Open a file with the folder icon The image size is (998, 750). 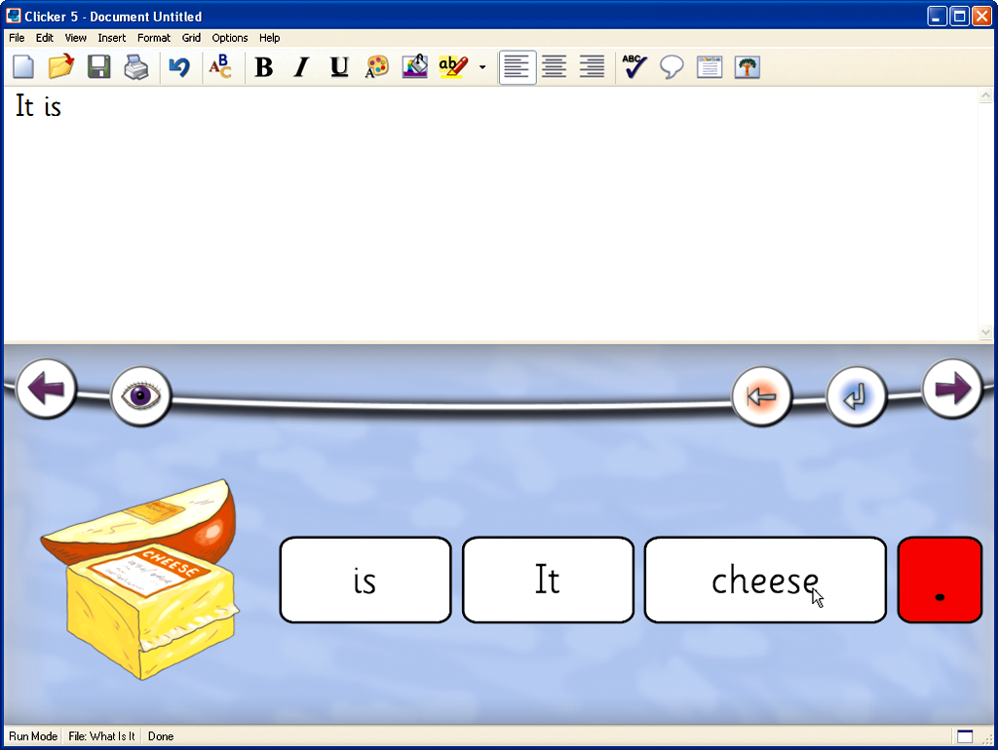pos(61,67)
